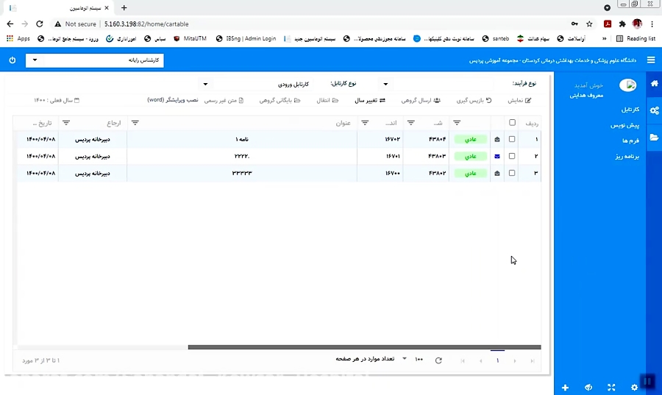Check the checkbox for row 1
Viewport: 662px width, 395px height.
(x=512, y=139)
